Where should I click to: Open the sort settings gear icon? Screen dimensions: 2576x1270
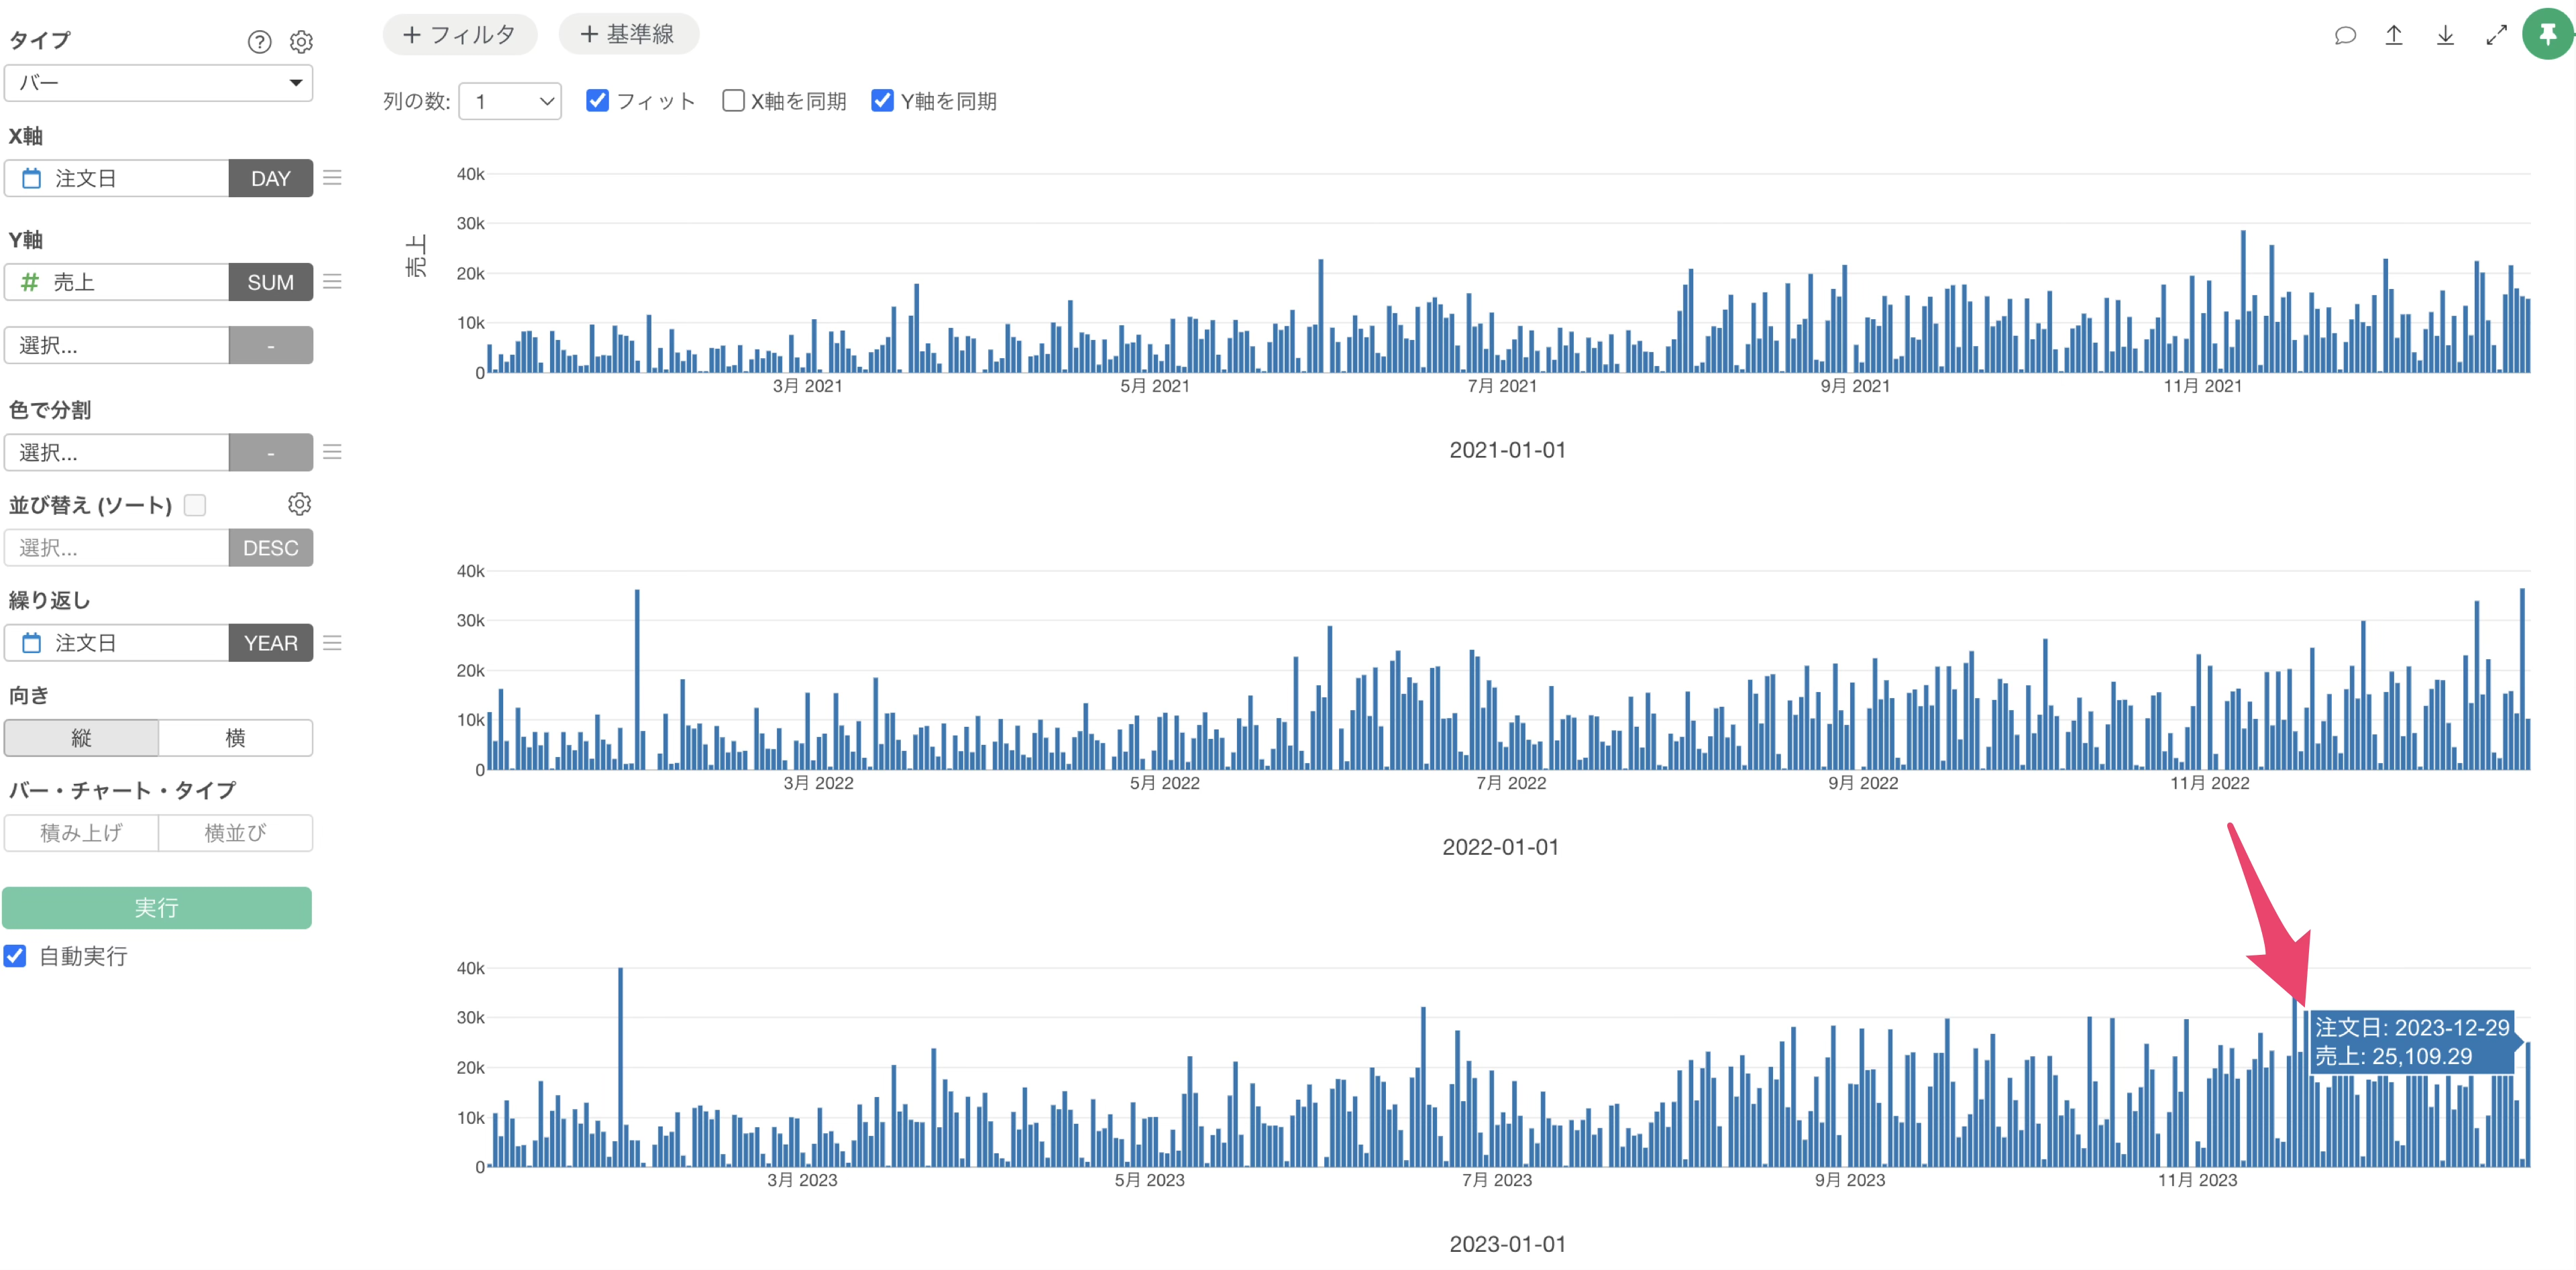299,504
